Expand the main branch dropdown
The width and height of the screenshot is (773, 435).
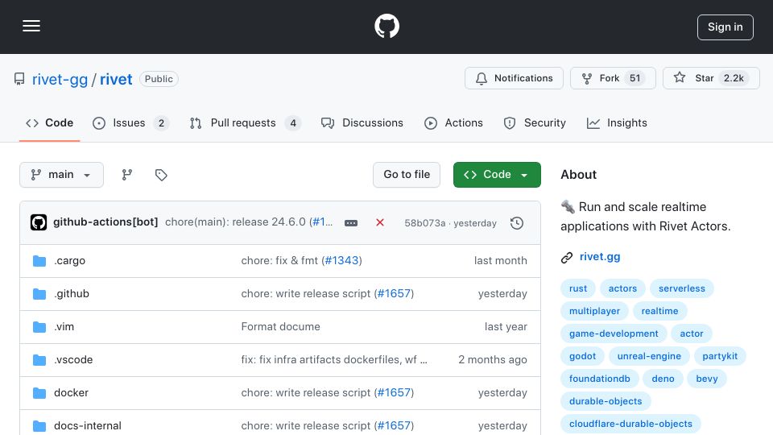click(x=62, y=175)
